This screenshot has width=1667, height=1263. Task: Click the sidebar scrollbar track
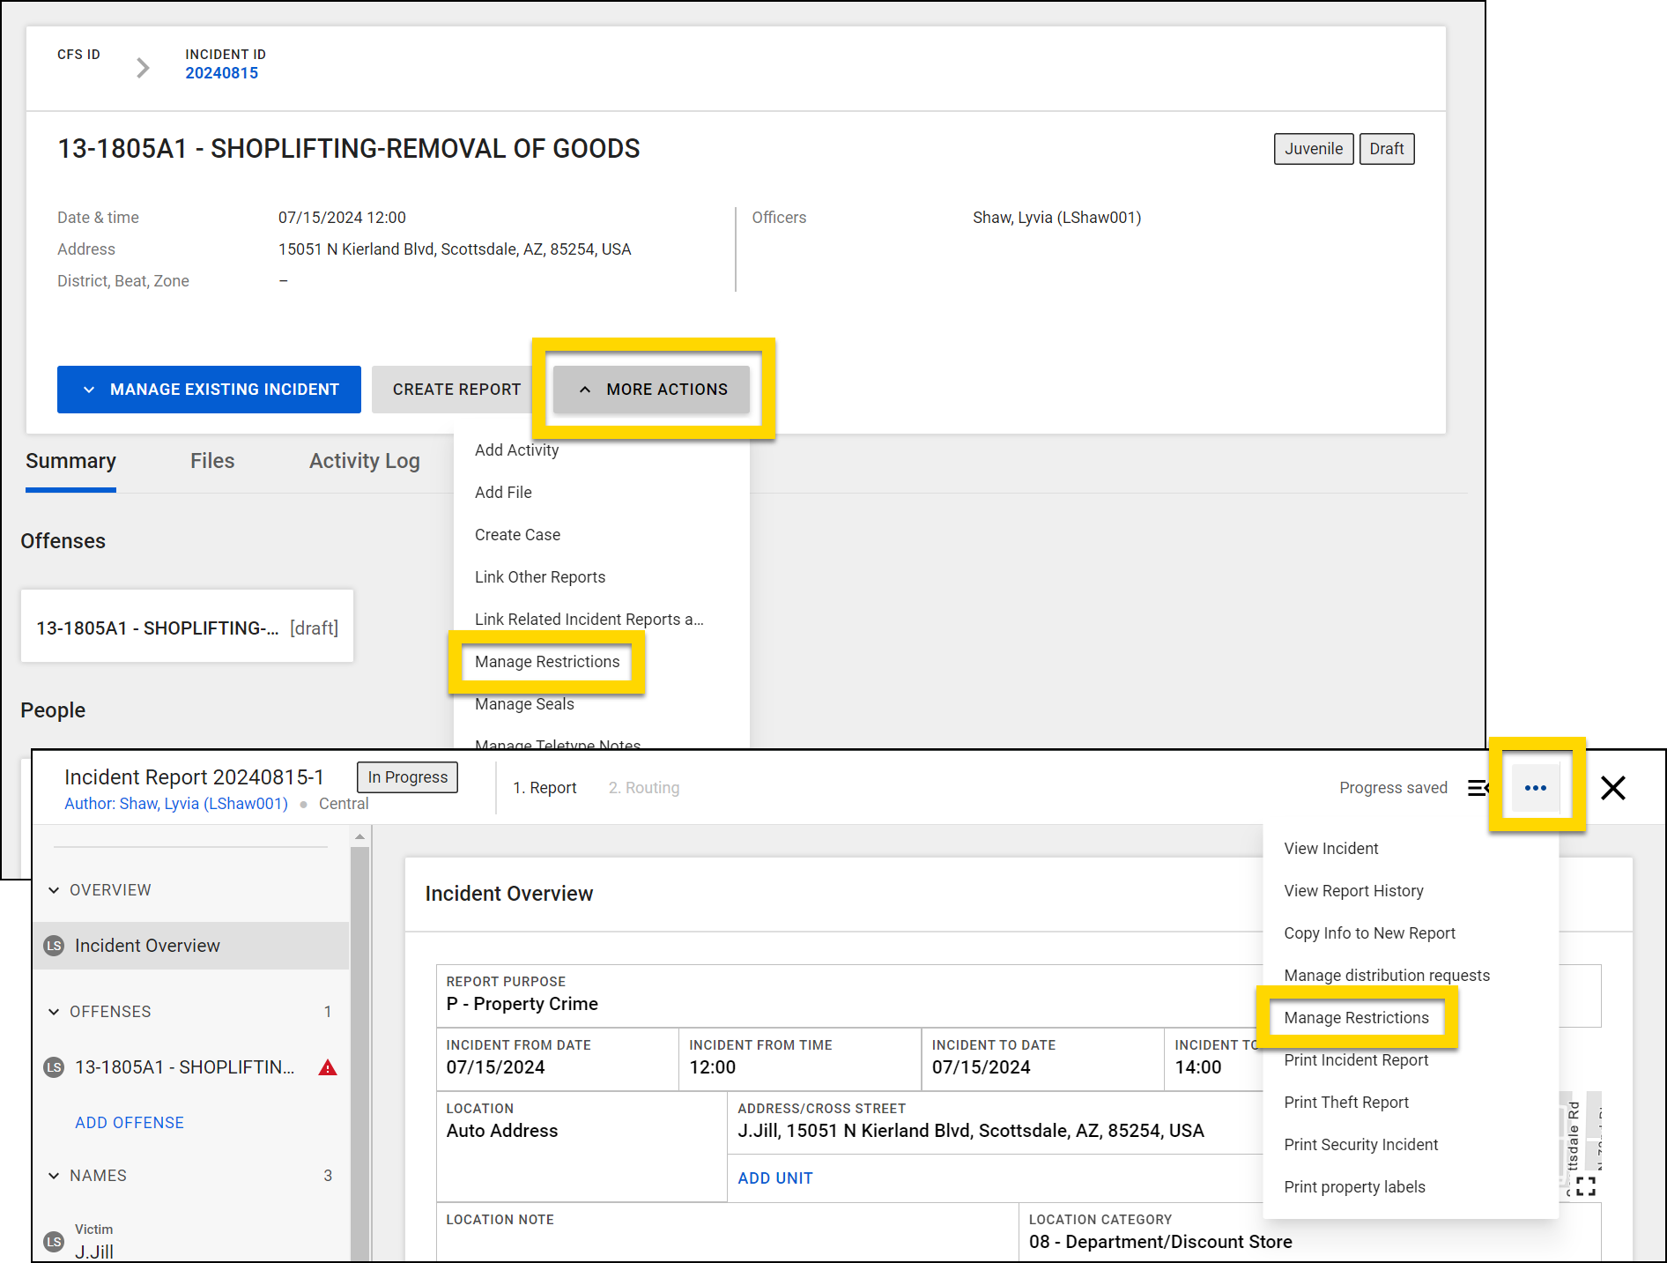[x=359, y=1040]
